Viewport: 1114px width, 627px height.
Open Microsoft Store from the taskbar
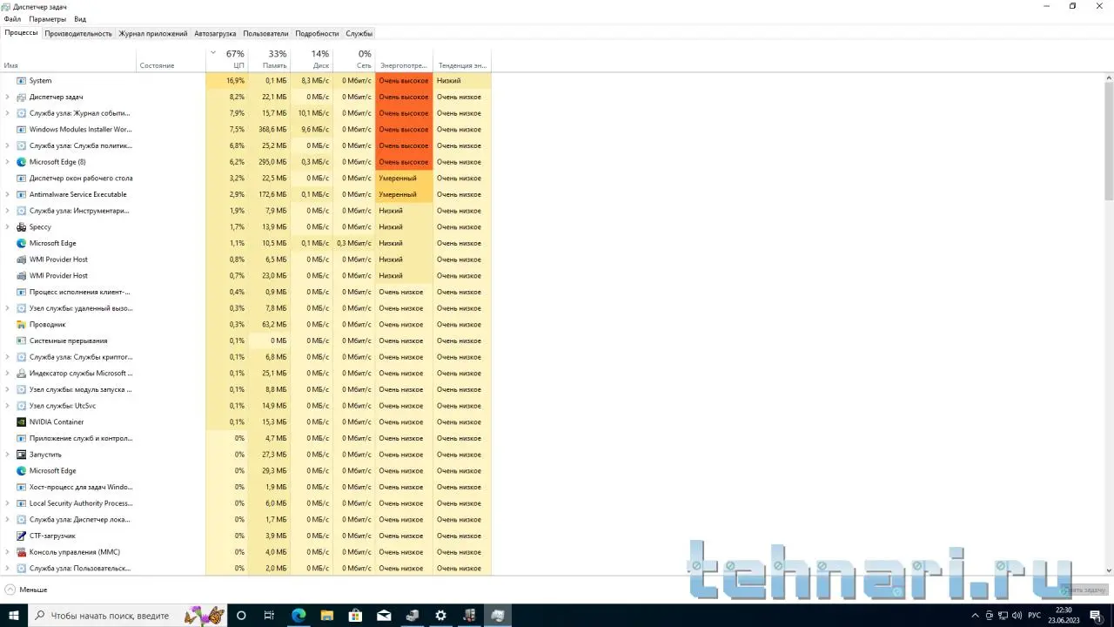(x=355, y=616)
